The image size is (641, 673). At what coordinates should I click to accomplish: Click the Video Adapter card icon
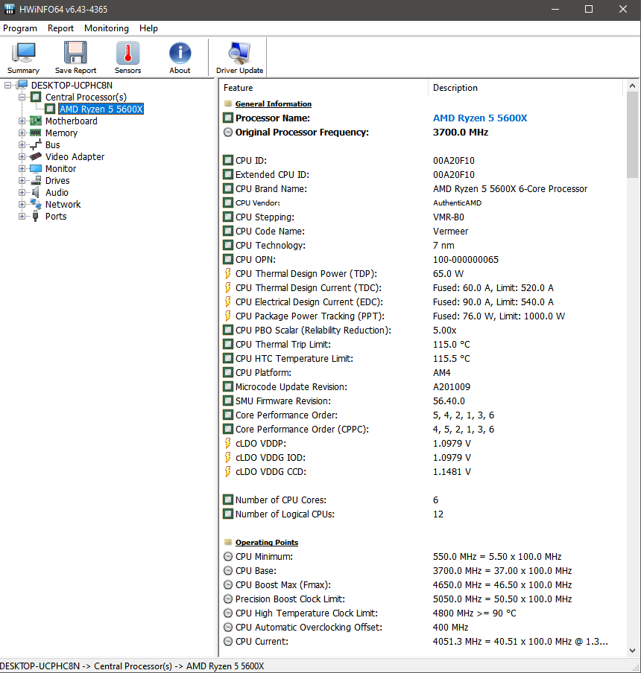(x=36, y=156)
